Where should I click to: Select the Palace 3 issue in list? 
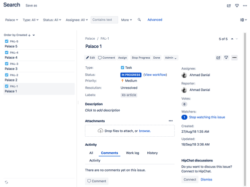coord(39,66)
